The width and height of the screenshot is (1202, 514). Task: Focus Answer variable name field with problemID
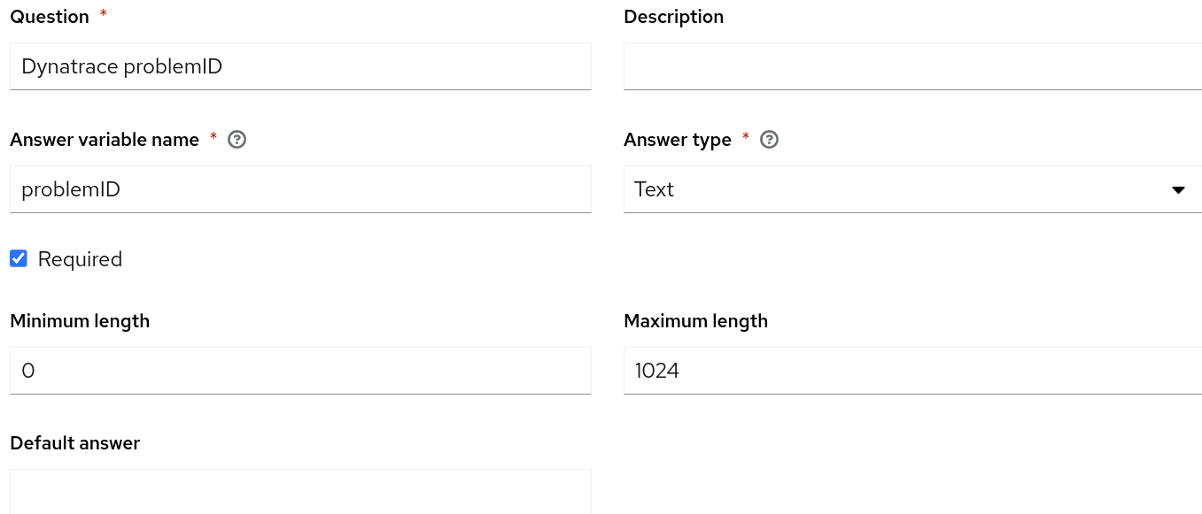(300, 189)
